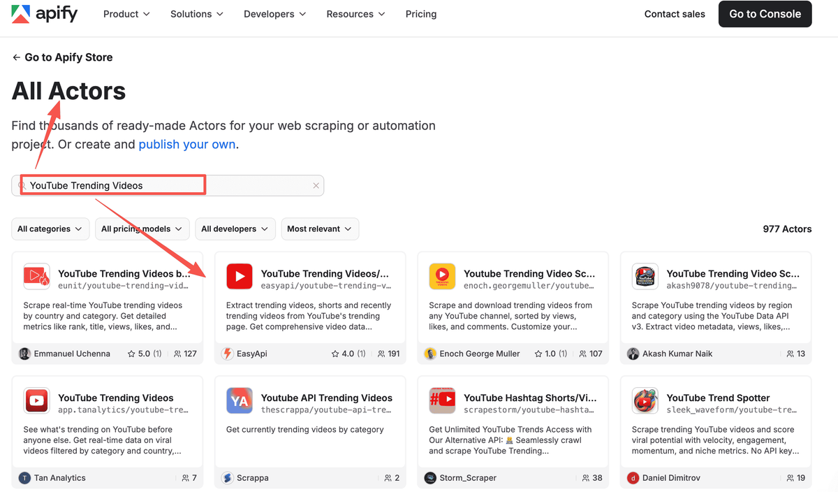Screen dimensions: 838x492
Task: Click Contact sales
Action: coord(675,14)
